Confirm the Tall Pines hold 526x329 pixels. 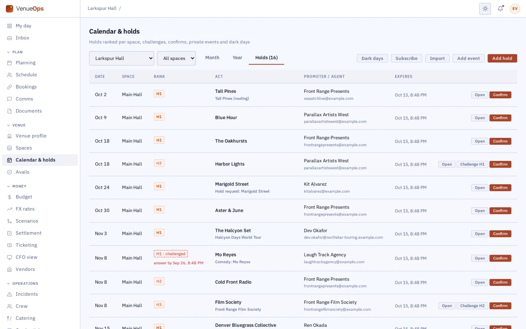coord(500,95)
